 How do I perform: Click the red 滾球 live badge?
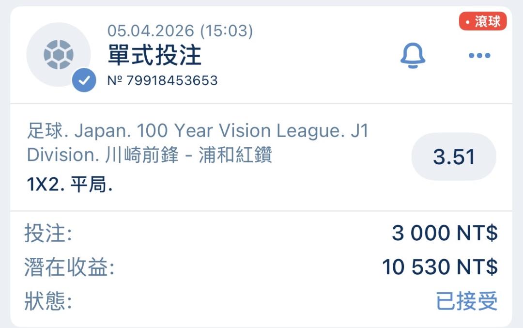tap(482, 22)
